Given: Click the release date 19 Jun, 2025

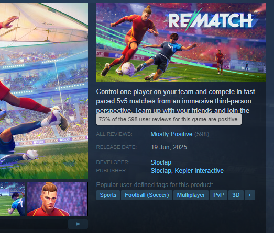Looking at the screenshot, I should coord(169,147).
